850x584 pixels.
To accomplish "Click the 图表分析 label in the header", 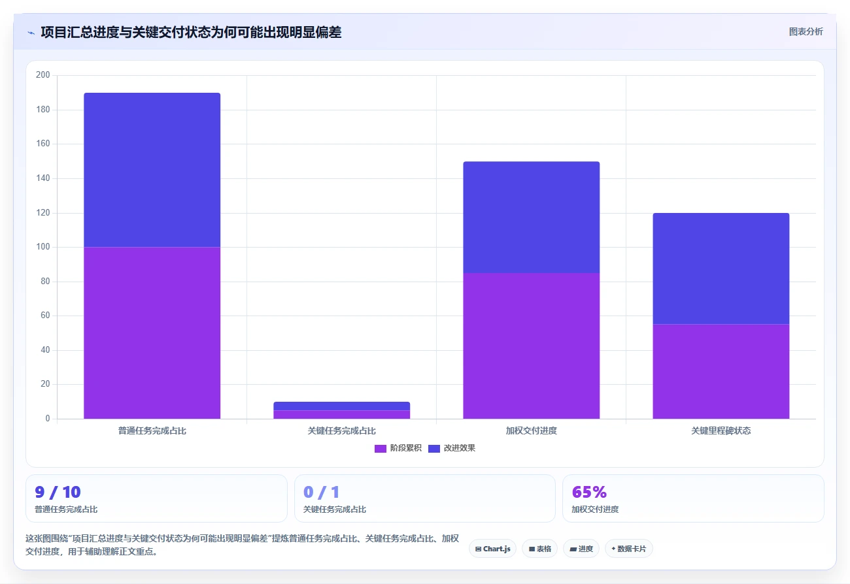I will pyautogui.click(x=806, y=31).
